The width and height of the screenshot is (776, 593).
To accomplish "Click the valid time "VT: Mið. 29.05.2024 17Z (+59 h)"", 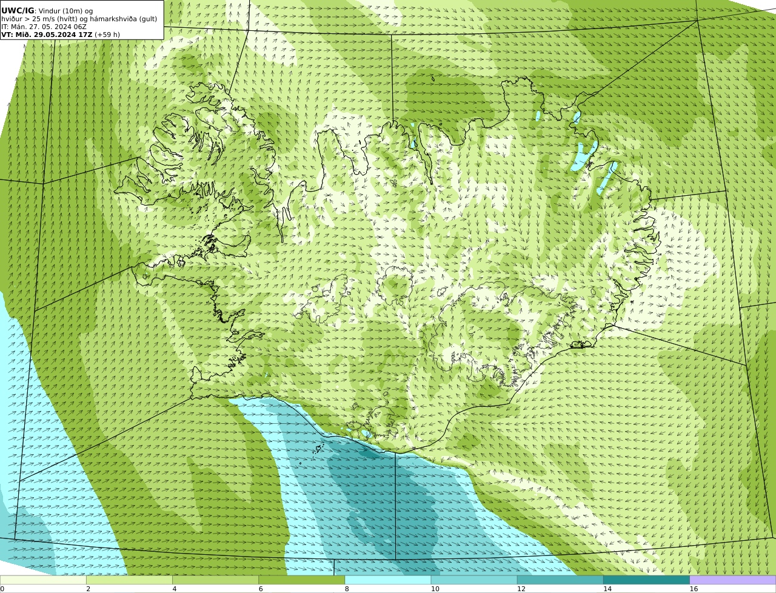I will (x=61, y=35).
